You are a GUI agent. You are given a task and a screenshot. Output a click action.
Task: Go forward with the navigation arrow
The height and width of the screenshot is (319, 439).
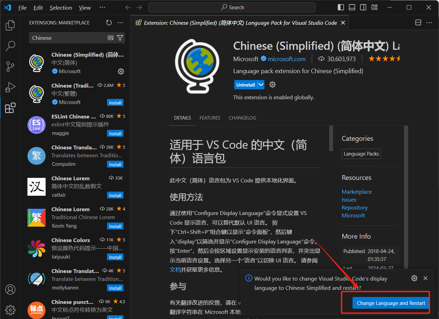click(x=139, y=7)
